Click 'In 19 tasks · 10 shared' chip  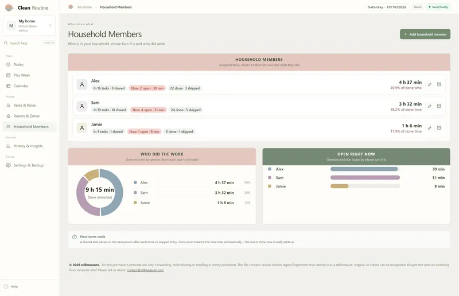point(110,110)
